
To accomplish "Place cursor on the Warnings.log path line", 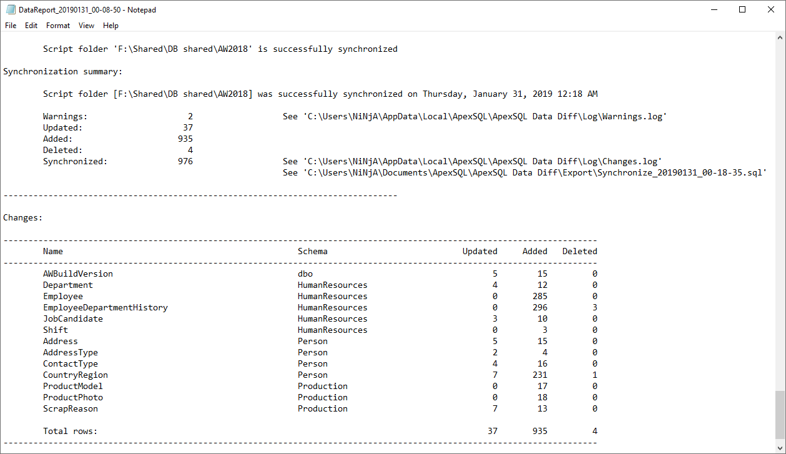I will (474, 117).
